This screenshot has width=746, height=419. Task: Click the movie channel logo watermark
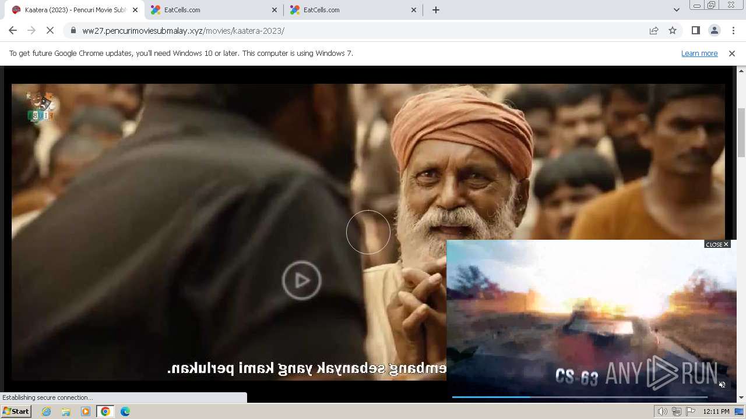[x=41, y=106]
